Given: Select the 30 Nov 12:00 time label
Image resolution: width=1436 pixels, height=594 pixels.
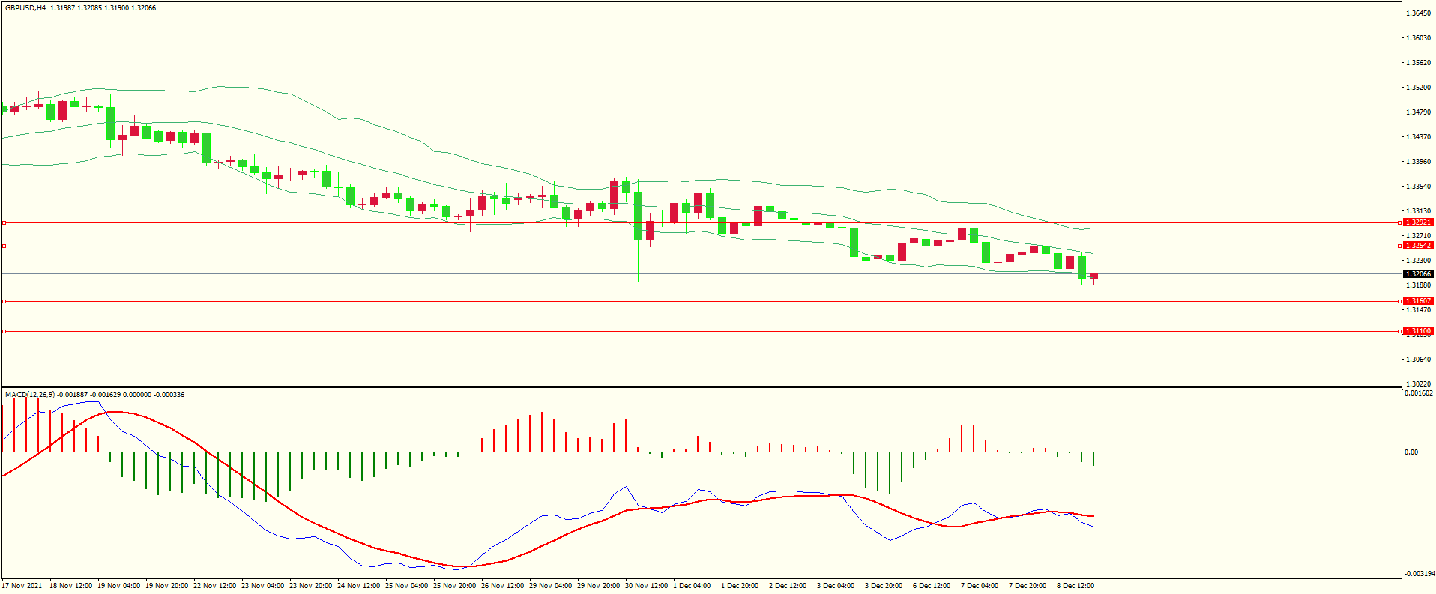Looking at the screenshot, I should [x=646, y=586].
